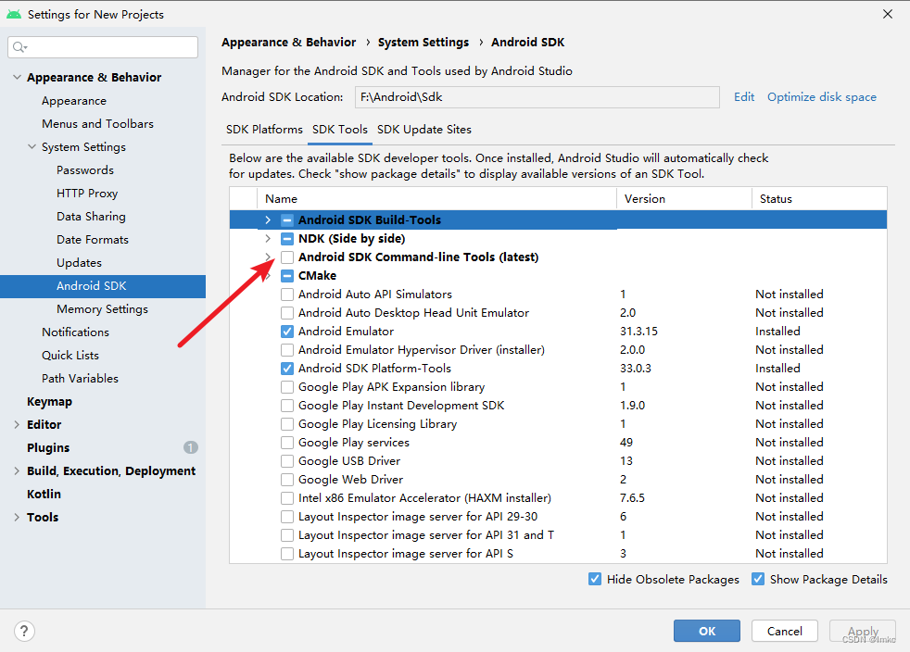The height and width of the screenshot is (652, 910).
Task: Click the Edit SDK location link
Action: pyautogui.click(x=744, y=97)
